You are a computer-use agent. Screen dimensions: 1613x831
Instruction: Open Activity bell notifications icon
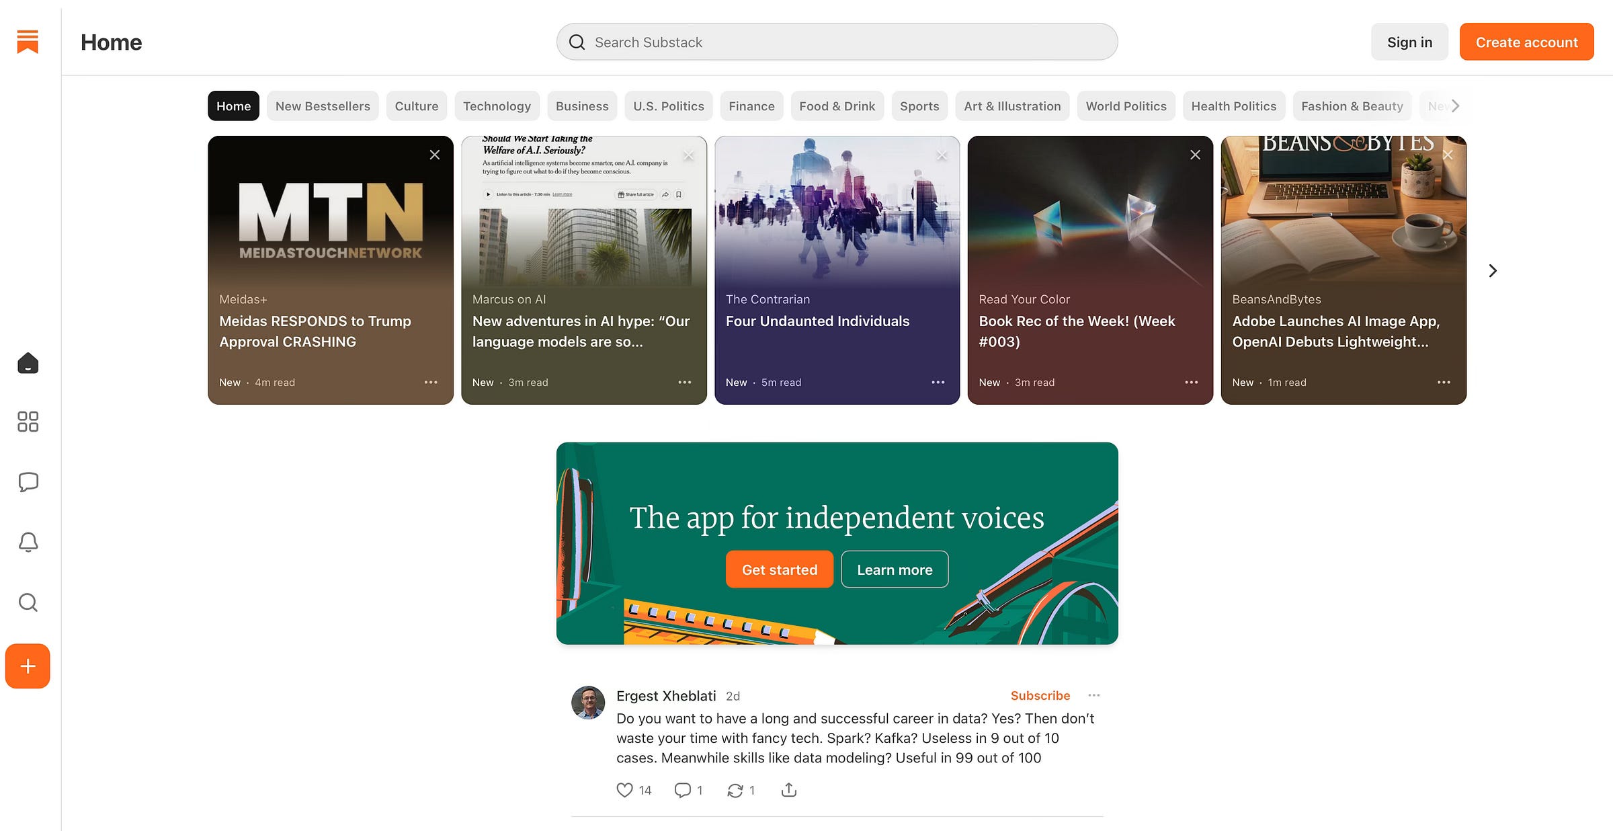28,542
